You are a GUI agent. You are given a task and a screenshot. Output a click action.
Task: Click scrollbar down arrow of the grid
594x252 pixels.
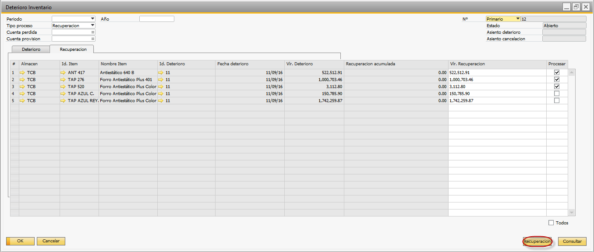click(571, 213)
